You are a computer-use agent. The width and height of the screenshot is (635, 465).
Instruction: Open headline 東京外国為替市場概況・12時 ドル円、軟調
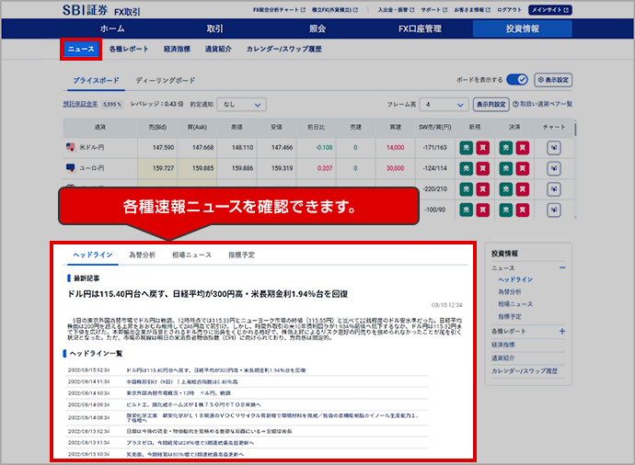[x=179, y=393]
